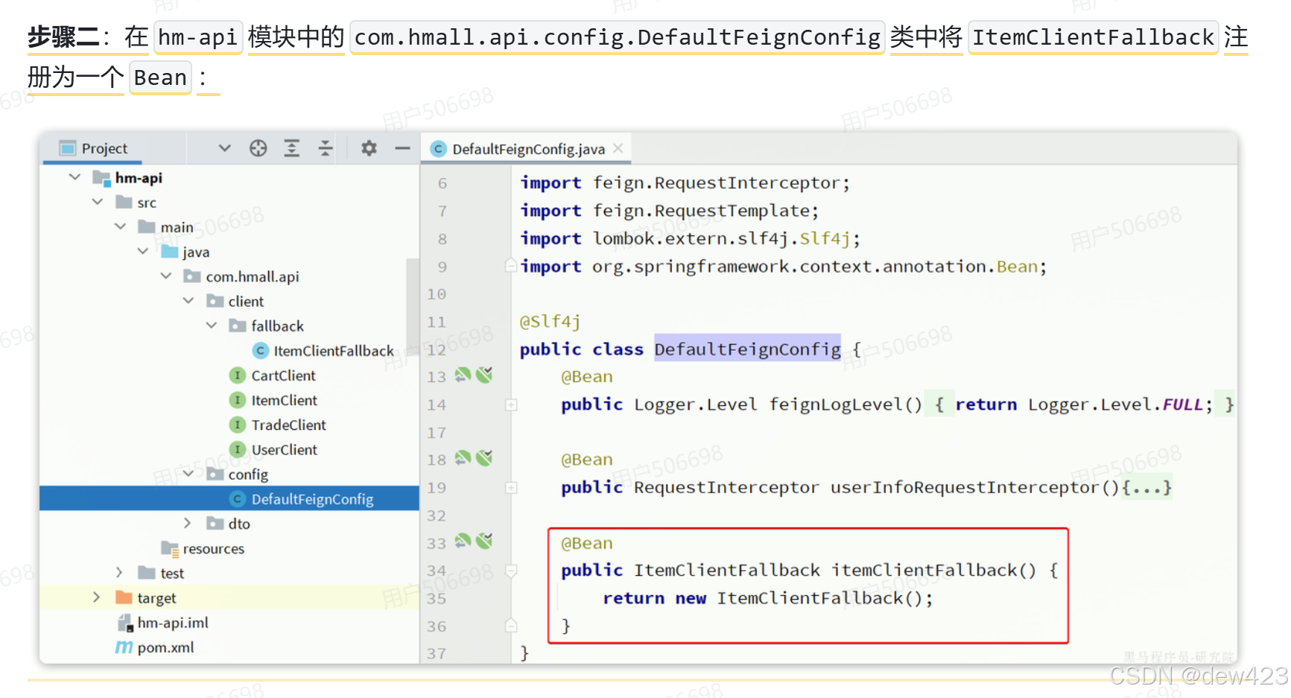Click the UserClient interface icon
The height and width of the screenshot is (698, 1291).
[237, 449]
